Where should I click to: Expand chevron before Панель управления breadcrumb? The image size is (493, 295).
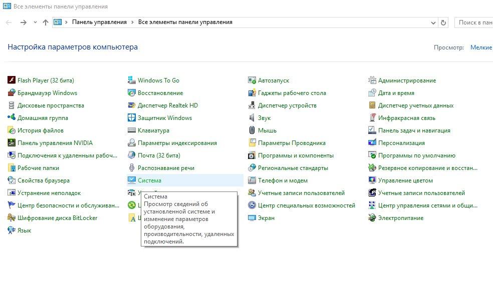(66, 22)
